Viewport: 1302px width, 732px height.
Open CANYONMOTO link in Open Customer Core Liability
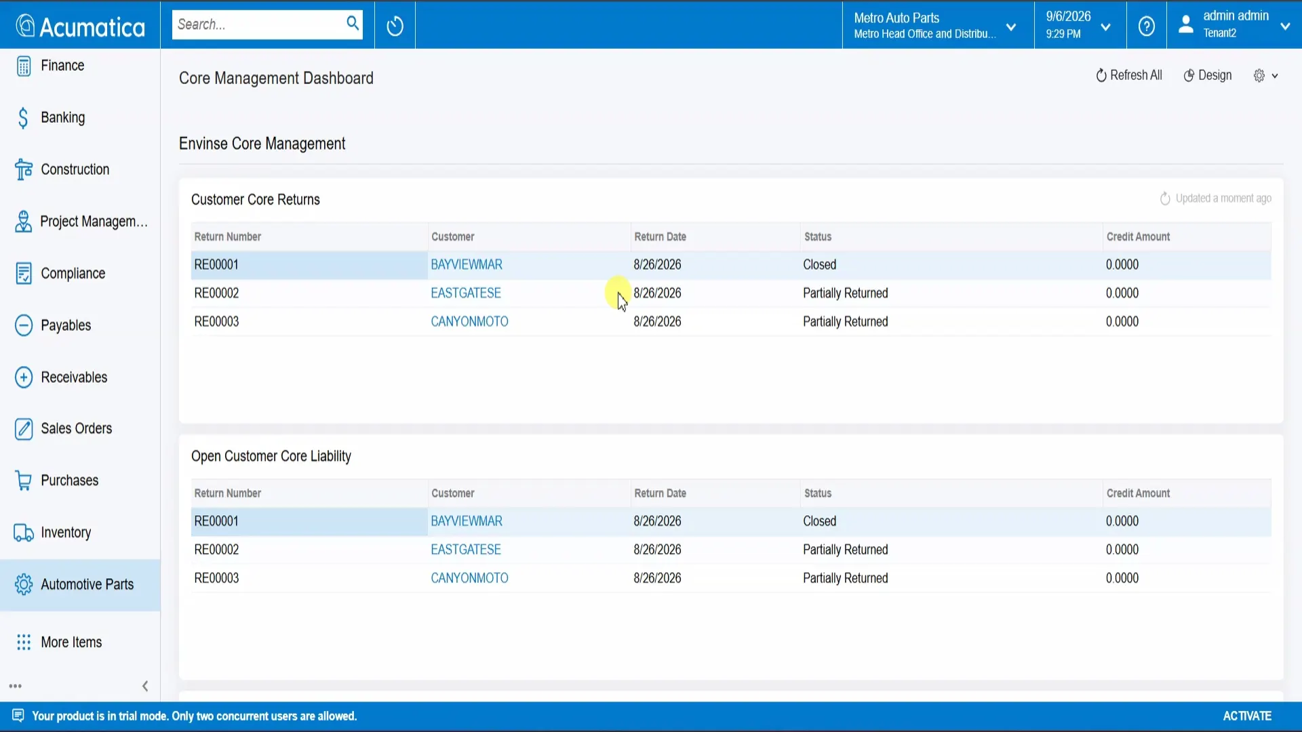pos(469,578)
